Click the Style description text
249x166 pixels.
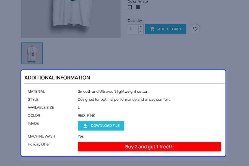pyautogui.click(x=124, y=99)
